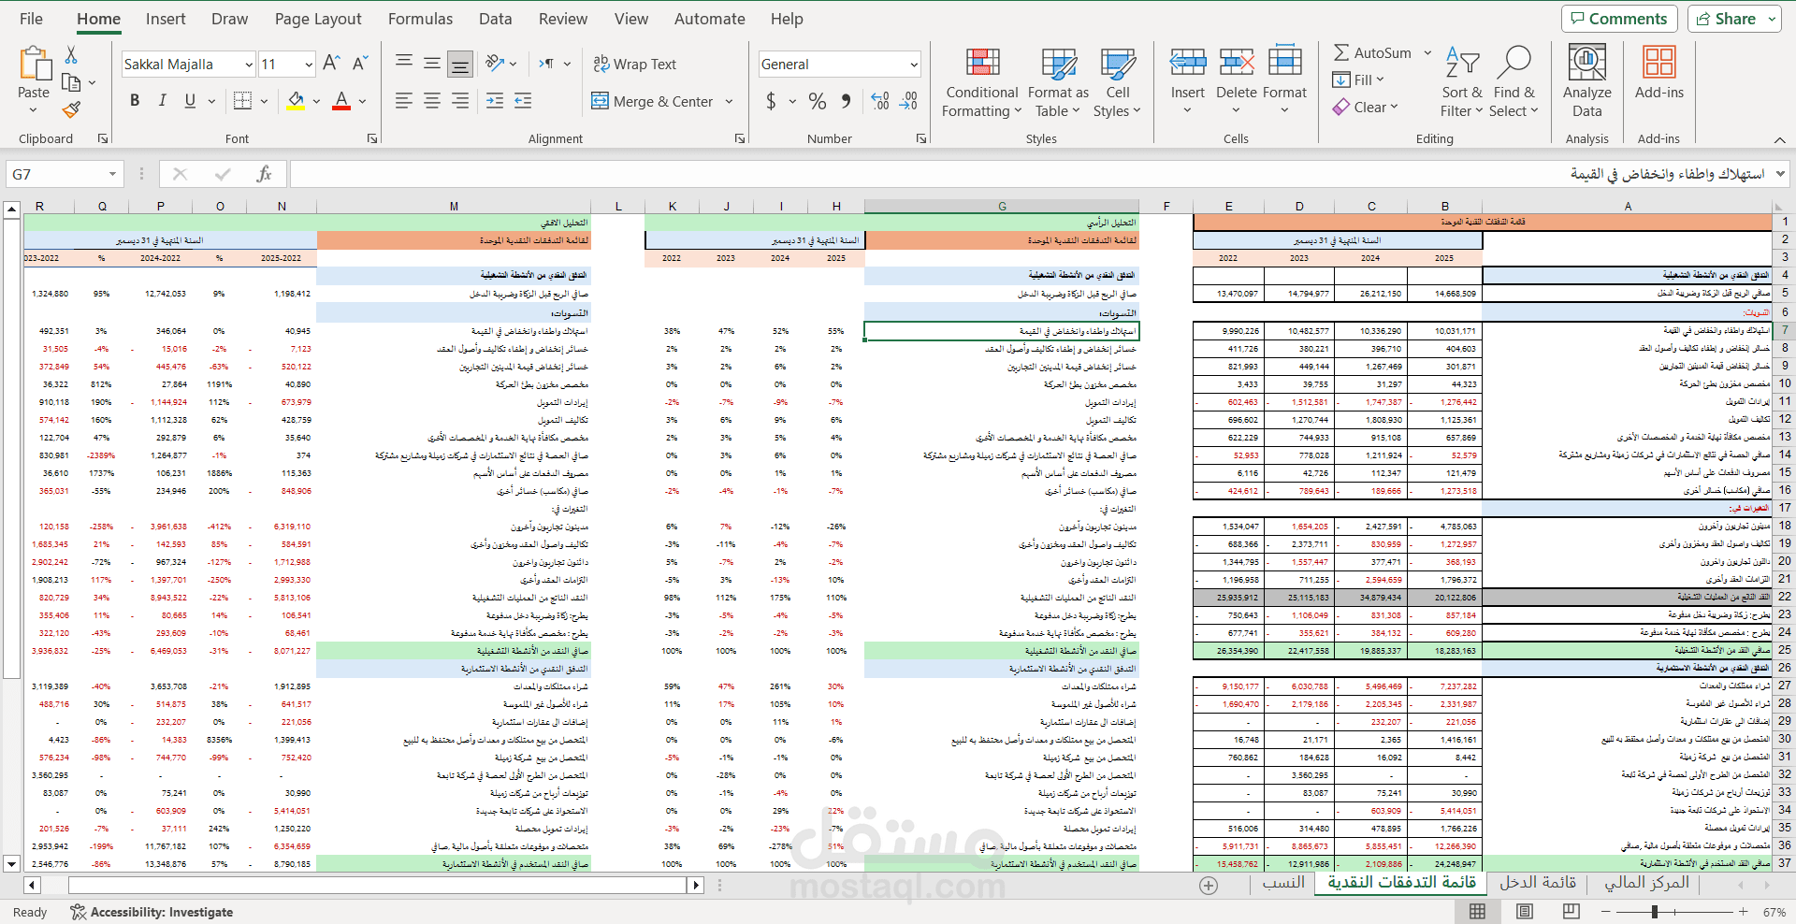Viewport: 1796px width, 924px height.
Task: Click the Sort & Filter button
Action: click(1461, 82)
